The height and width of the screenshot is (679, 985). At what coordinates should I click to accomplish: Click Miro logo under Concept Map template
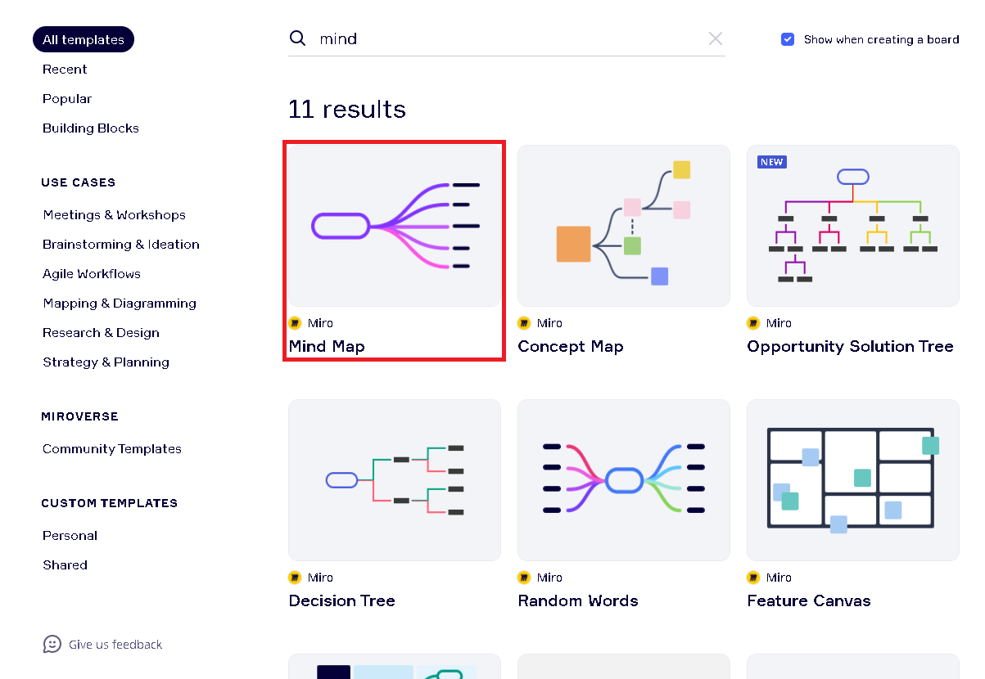point(525,323)
